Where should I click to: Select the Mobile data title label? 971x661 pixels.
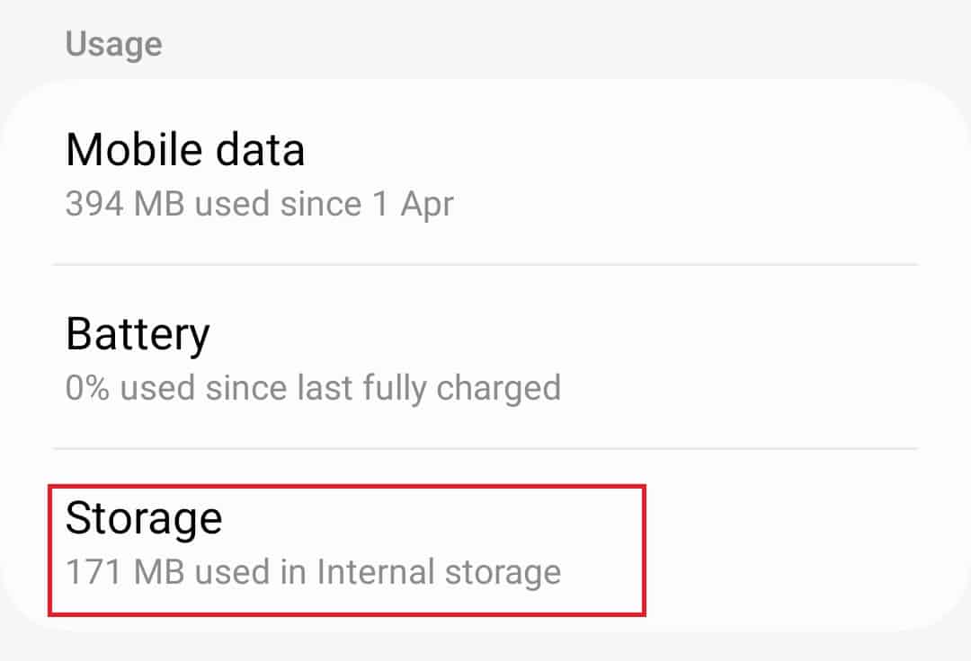tap(185, 150)
